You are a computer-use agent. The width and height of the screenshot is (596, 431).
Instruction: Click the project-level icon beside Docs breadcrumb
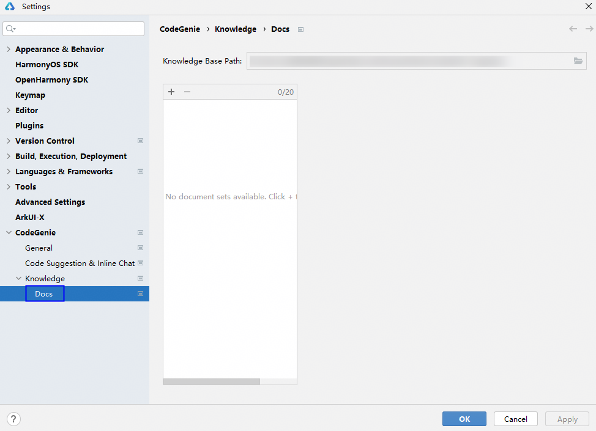300,29
